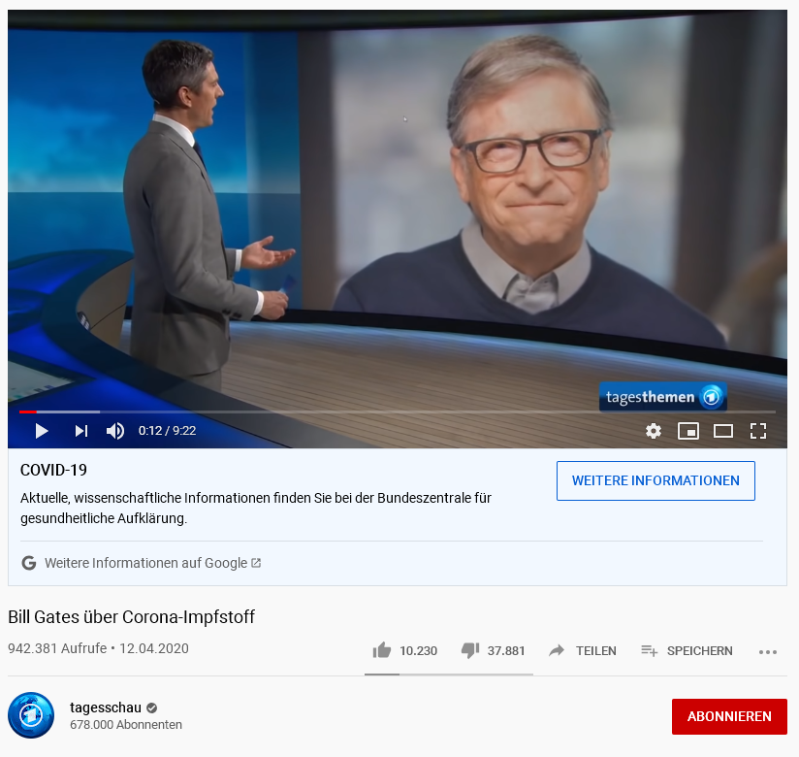Mute the video volume speaker icon

point(115,431)
